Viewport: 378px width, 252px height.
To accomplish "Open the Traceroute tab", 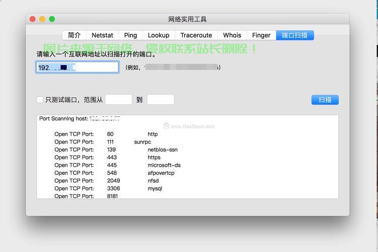I will [196, 35].
